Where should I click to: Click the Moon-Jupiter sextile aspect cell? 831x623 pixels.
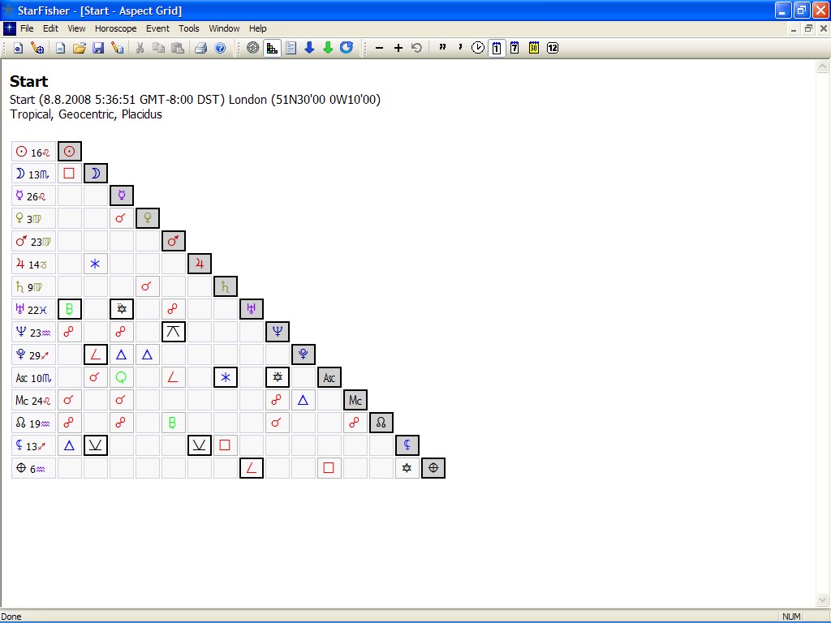96,264
